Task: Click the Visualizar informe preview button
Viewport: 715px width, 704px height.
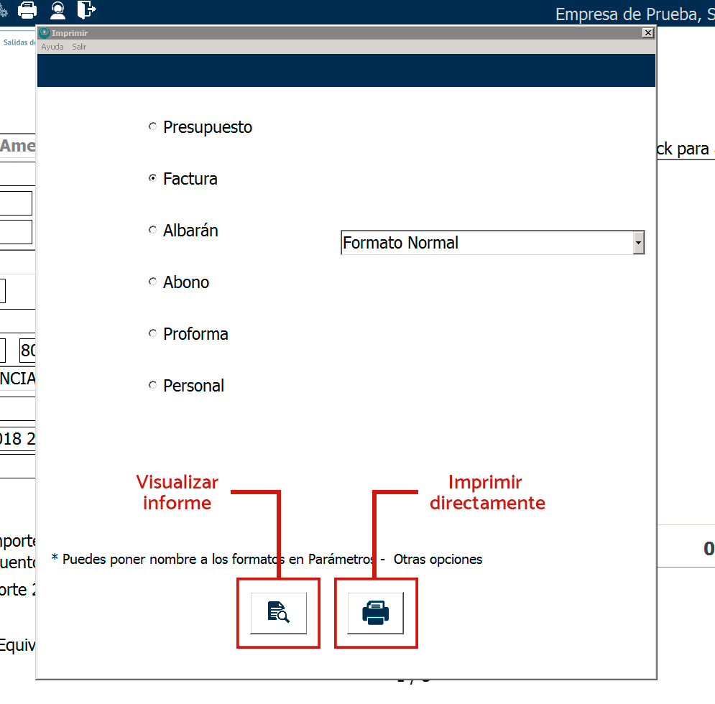Action: pos(278,613)
